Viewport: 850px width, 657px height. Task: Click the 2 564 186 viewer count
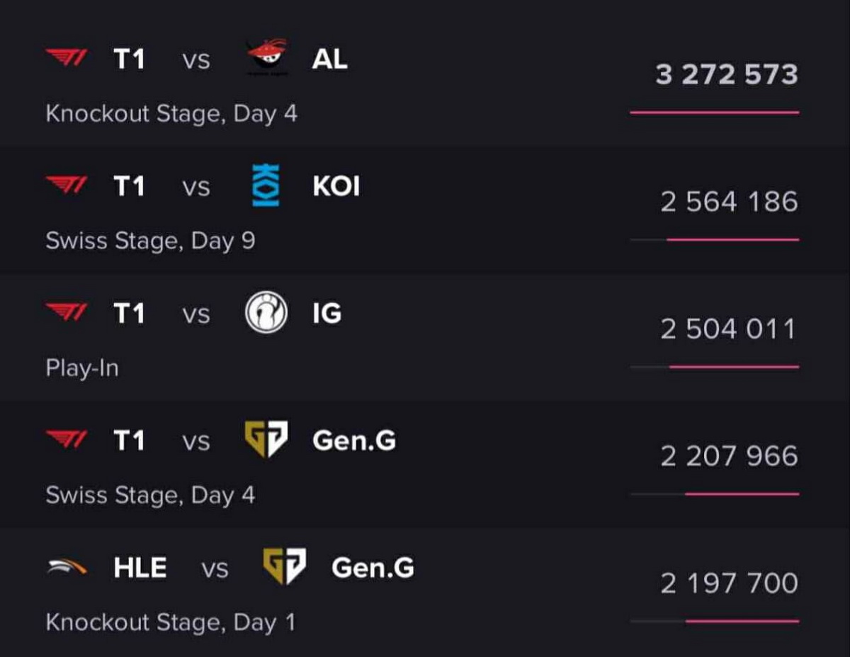[729, 202]
